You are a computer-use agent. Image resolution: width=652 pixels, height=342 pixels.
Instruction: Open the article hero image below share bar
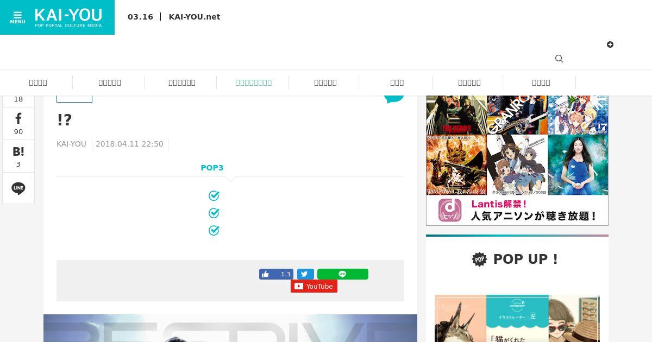tap(230, 328)
